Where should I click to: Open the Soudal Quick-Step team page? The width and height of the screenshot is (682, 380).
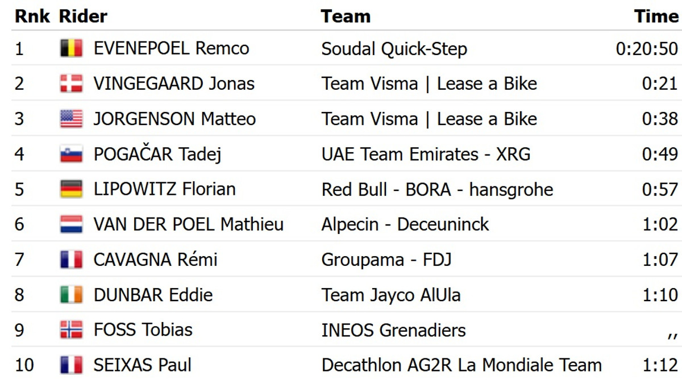(394, 49)
